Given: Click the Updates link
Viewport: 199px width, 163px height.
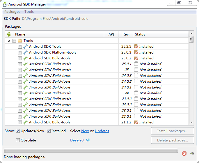Looking at the screenshot, I should tap(102, 131).
